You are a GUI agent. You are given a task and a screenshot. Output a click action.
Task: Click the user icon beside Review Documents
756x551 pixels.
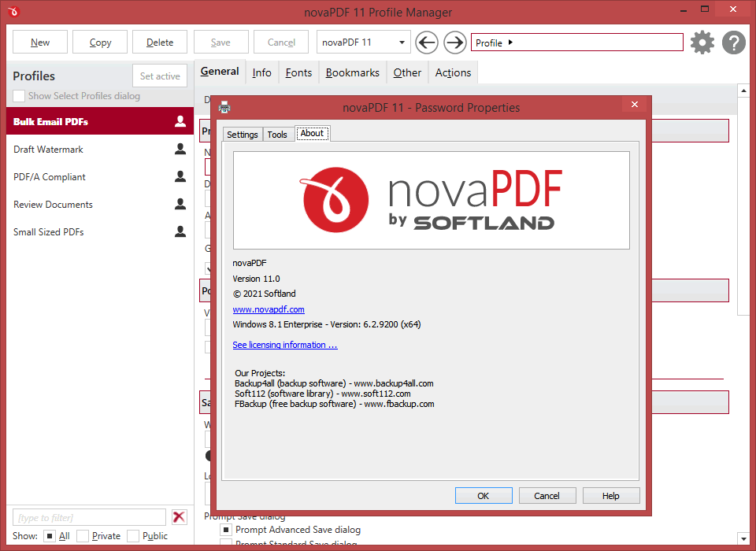coord(180,204)
